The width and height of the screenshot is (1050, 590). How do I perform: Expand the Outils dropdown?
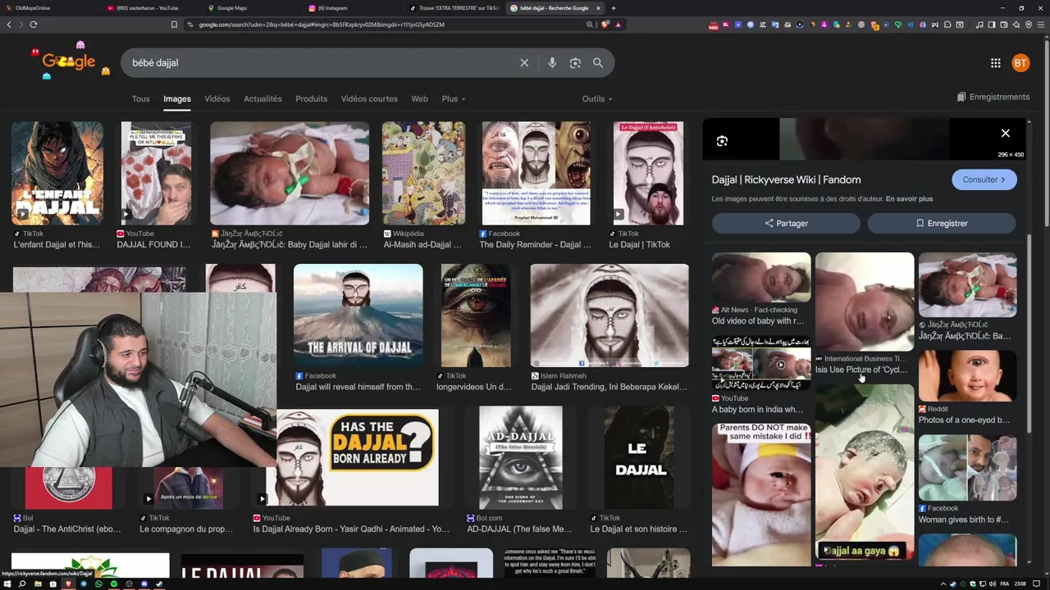pyautogui.click(x=597, y=98)
